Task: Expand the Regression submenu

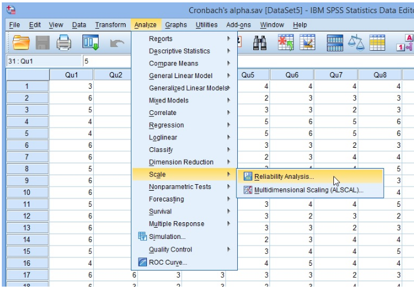Action: 184,125
